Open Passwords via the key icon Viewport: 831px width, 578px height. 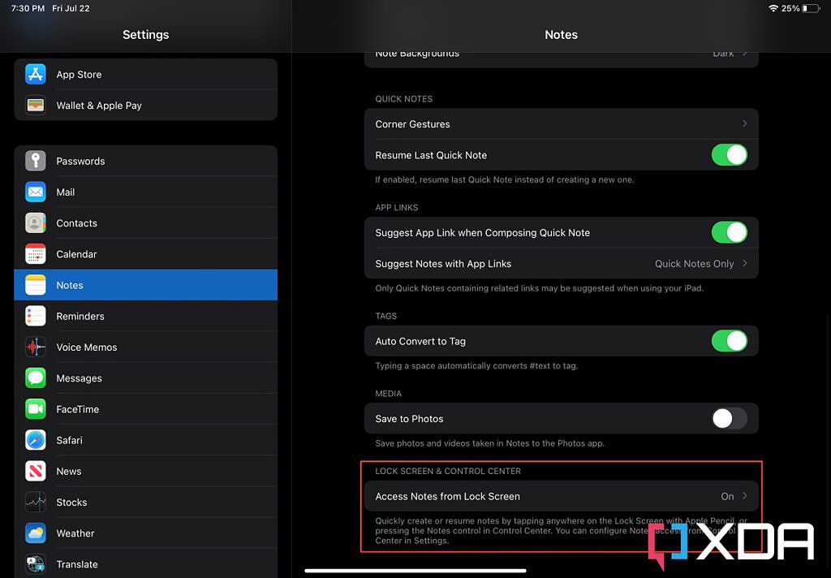point(35,161)
